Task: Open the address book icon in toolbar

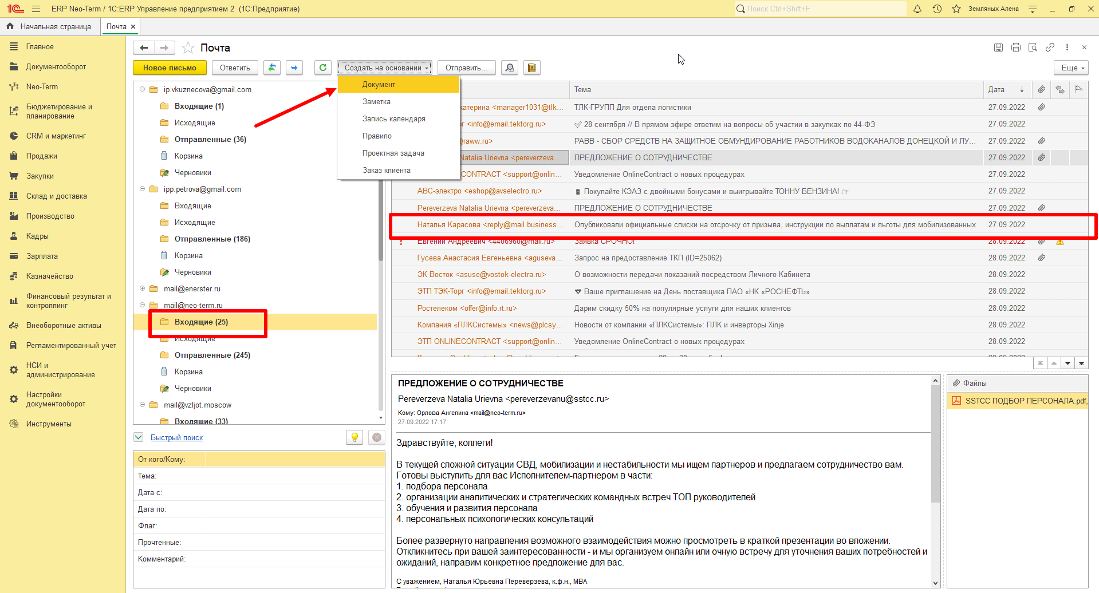Action: 532,68
